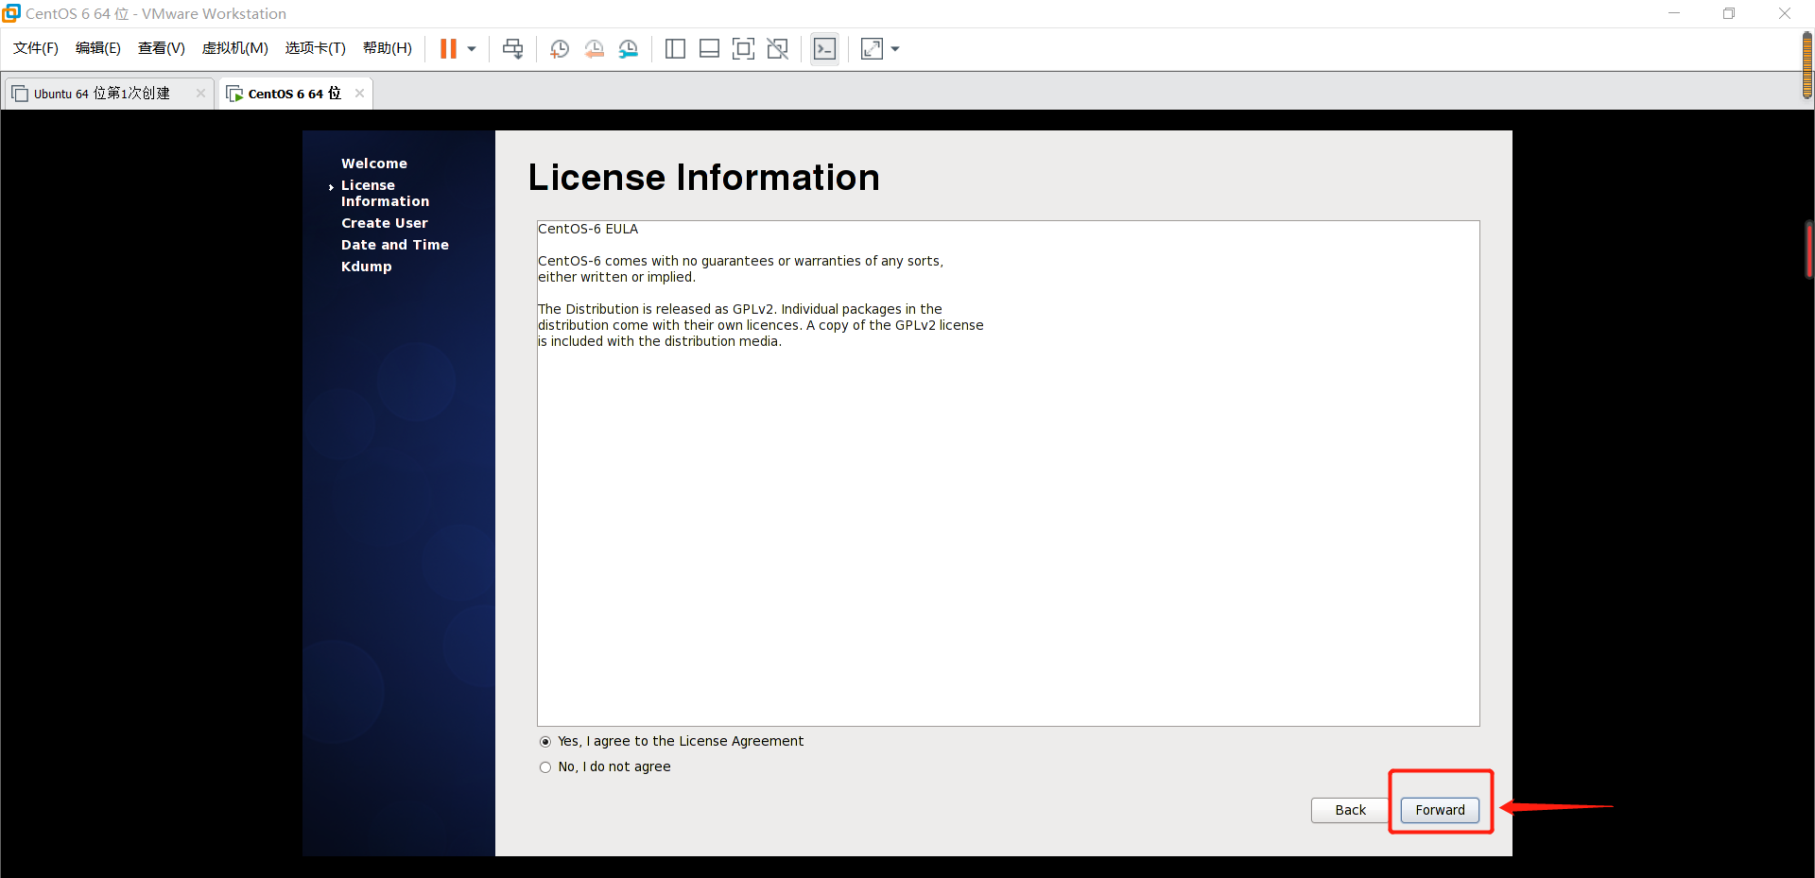Close the VMware Workstation window

tap(1785, 13)
